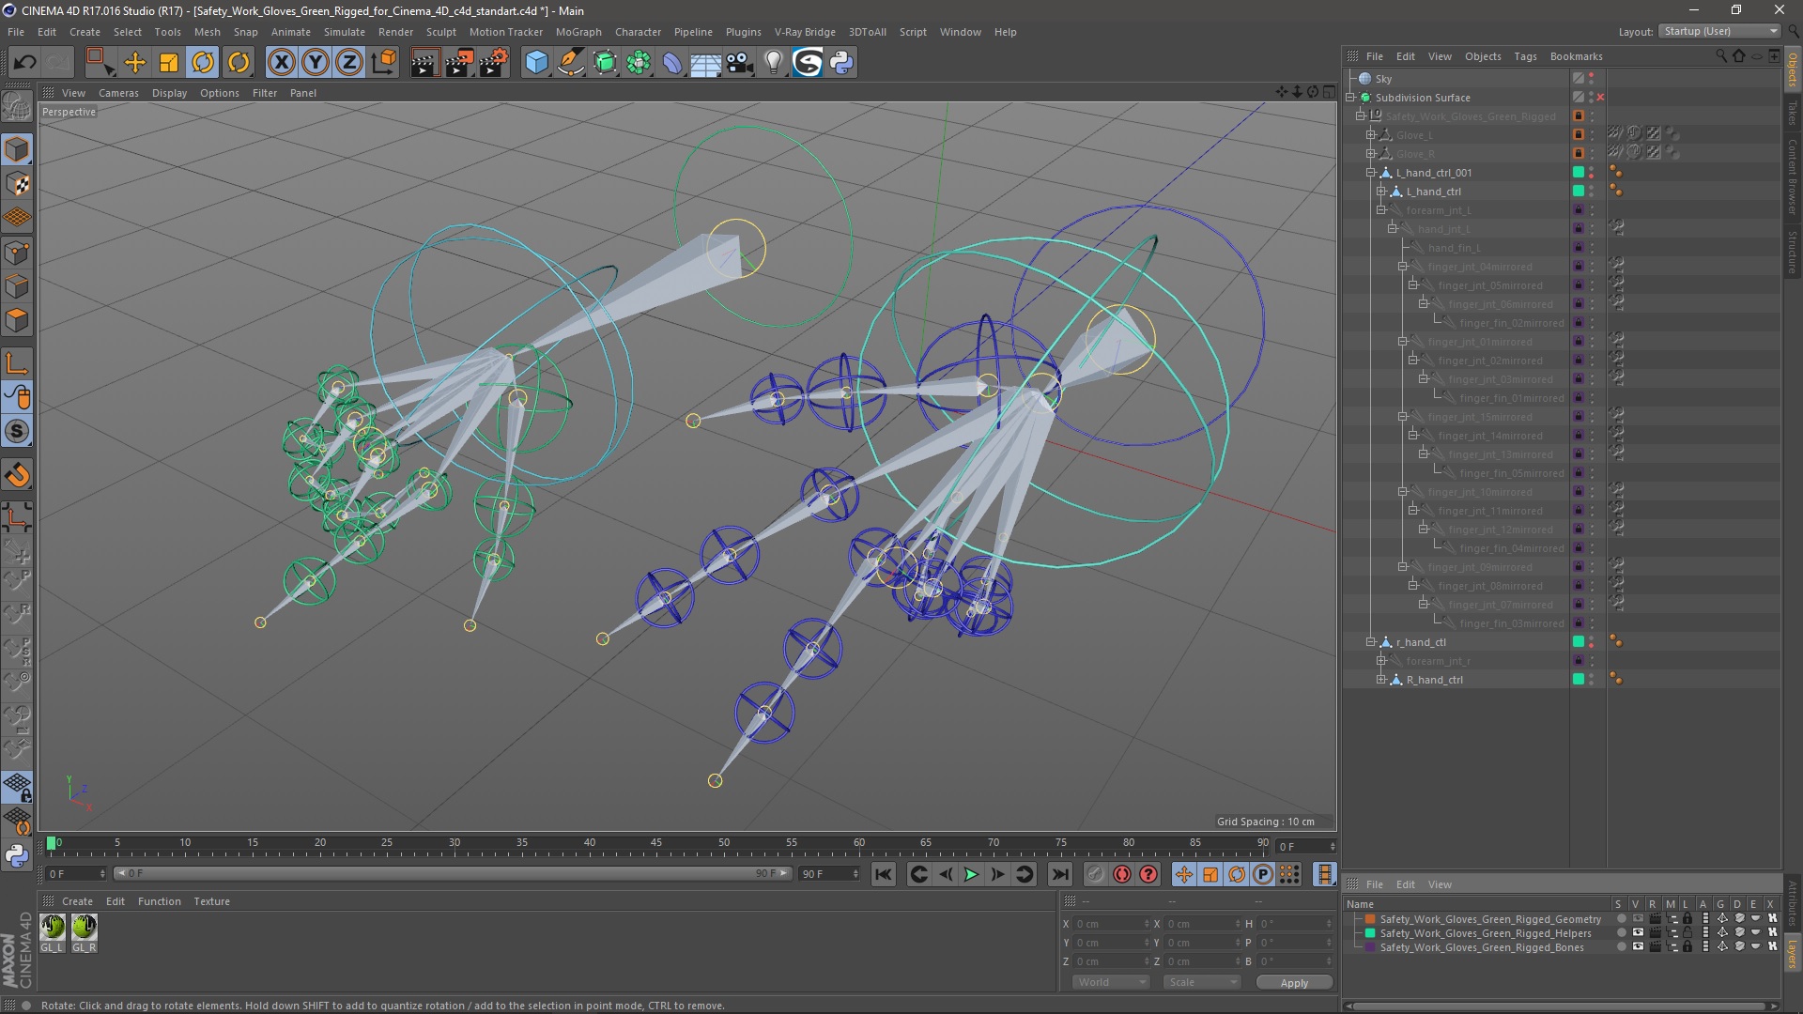Viewport: 1803px width, 1014px height.
Task: Click the Undo arrow icon
Action: [x=25, y=63]
